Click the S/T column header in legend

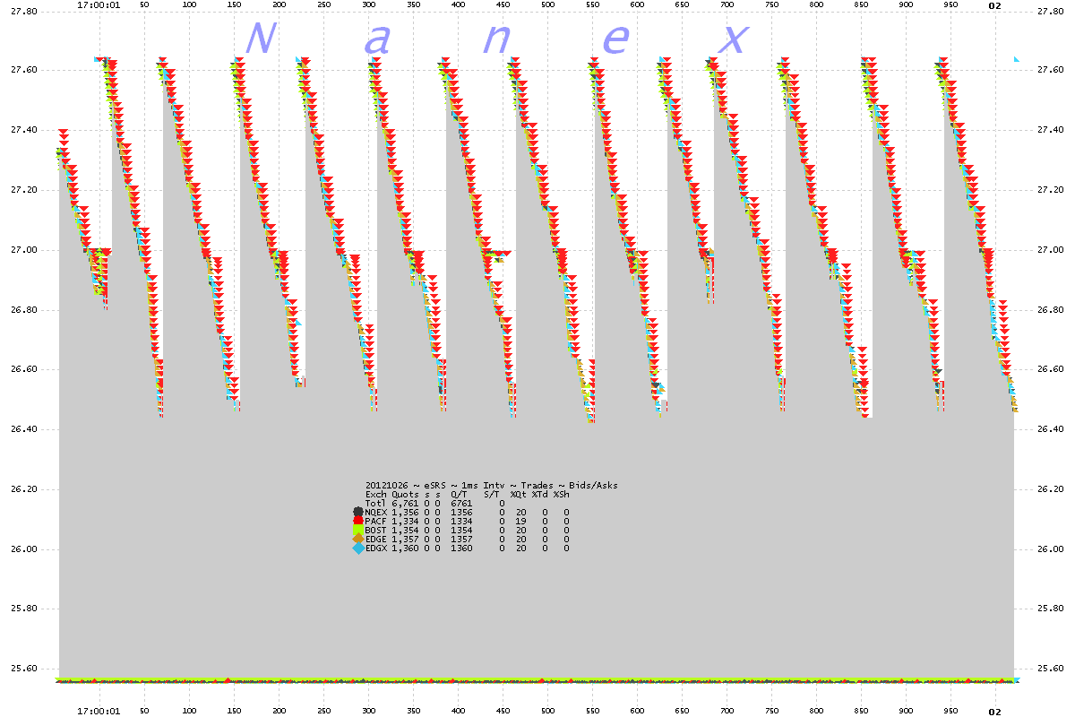pos(492,495)
